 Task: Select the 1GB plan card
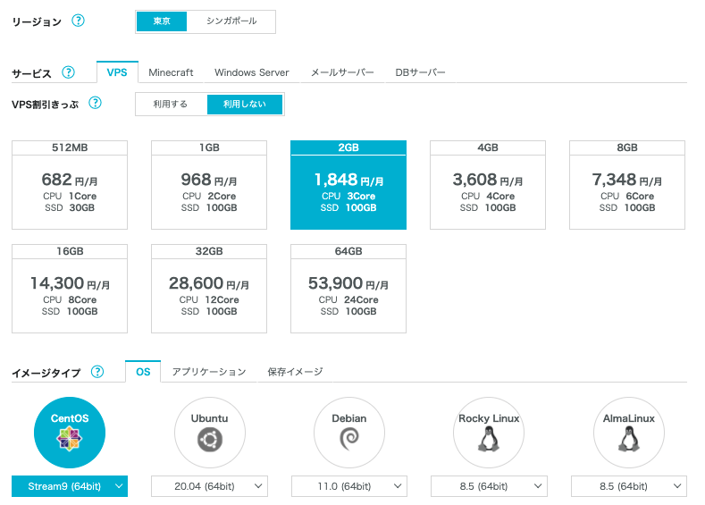point(209,185)
